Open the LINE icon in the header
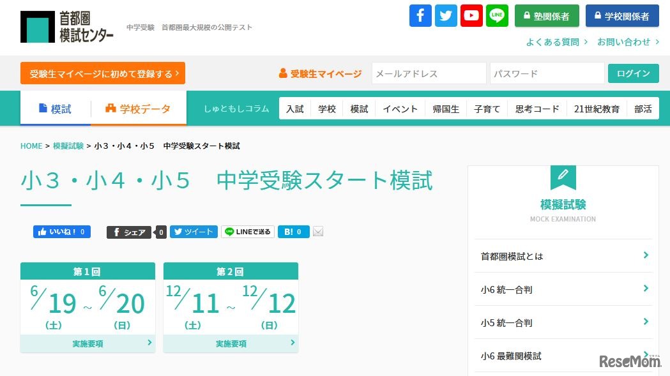This screenshot has height=376, width=670. tap(496, 15)
